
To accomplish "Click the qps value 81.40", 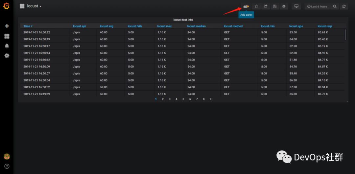I will click(293, 60).
